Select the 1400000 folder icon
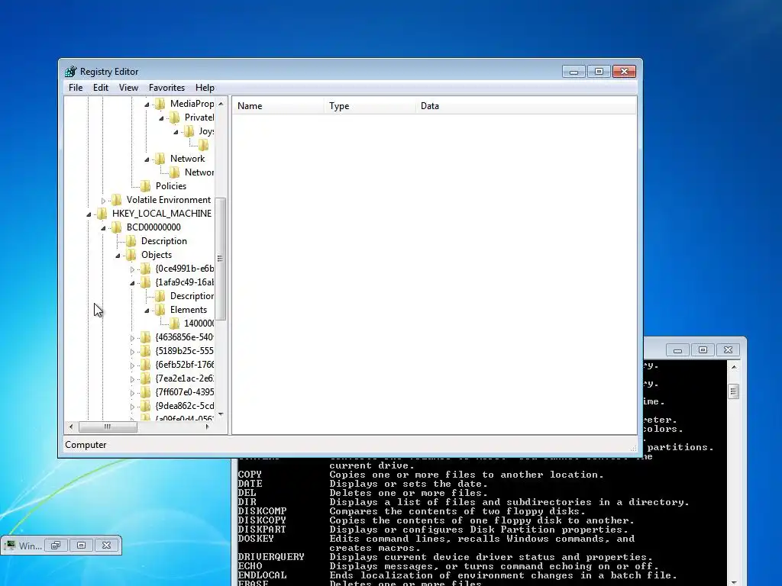This screenshot has width=782, height=586. tap(175, 324)
